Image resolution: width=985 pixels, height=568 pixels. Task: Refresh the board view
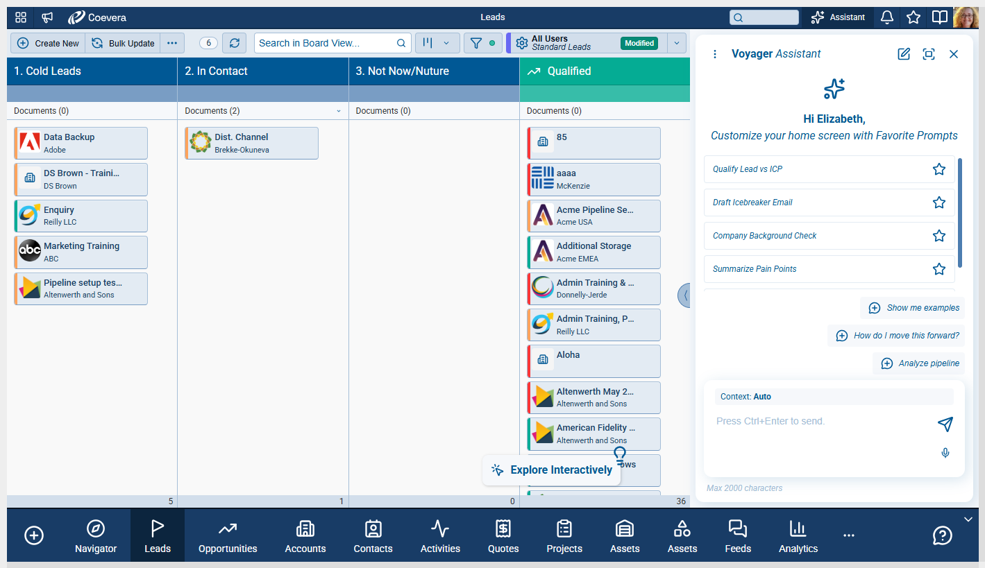point(234,43)
